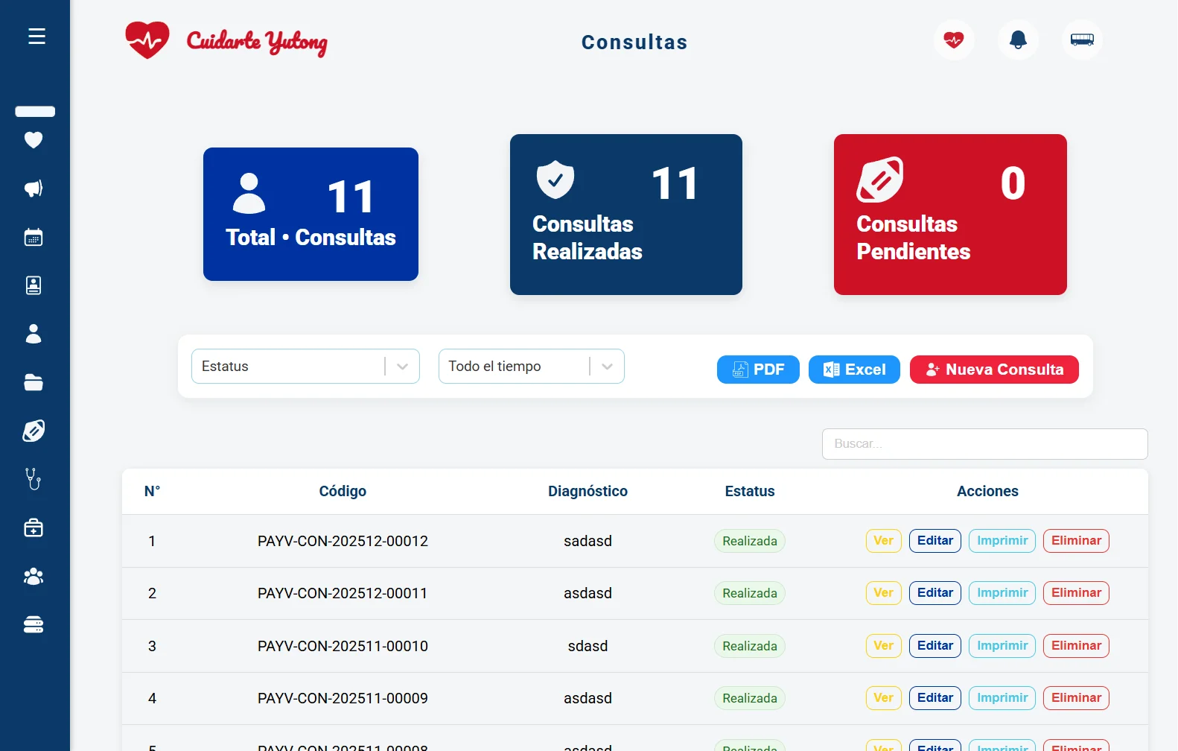Screen dimensions: 1178x751
Task: Click diagnosis text sdasd in row 3
Action: 588,646
